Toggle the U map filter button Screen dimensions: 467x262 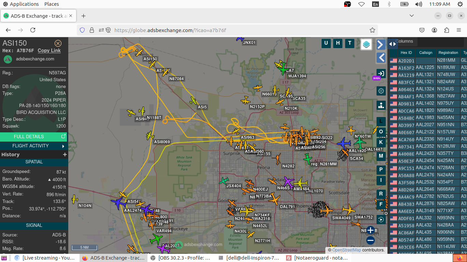[x=326, y=43]
